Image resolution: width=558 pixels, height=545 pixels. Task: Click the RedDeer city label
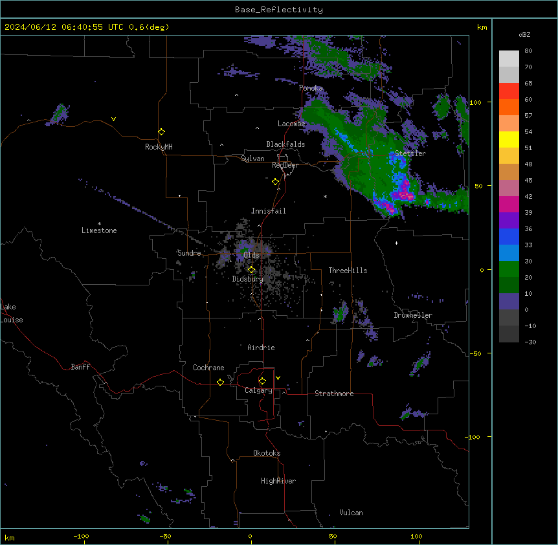[285, 165]
